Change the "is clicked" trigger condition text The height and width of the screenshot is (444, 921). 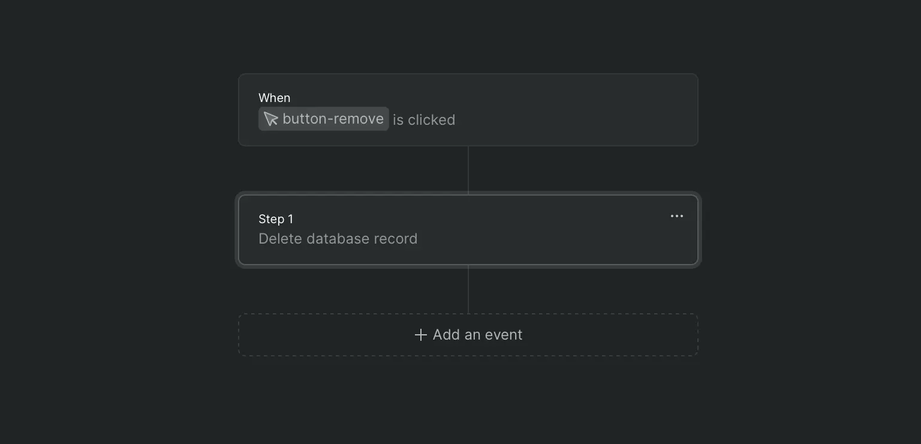[x=424, y=120]
